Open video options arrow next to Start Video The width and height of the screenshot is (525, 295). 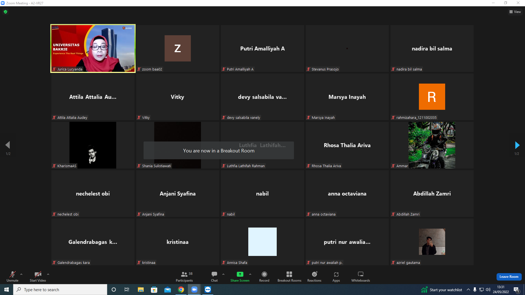[48, 274]
